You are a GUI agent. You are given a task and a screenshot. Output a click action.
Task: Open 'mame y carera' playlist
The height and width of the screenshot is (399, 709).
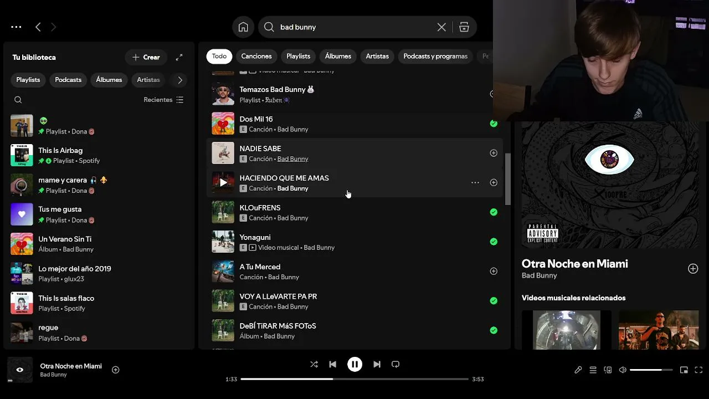99,185
